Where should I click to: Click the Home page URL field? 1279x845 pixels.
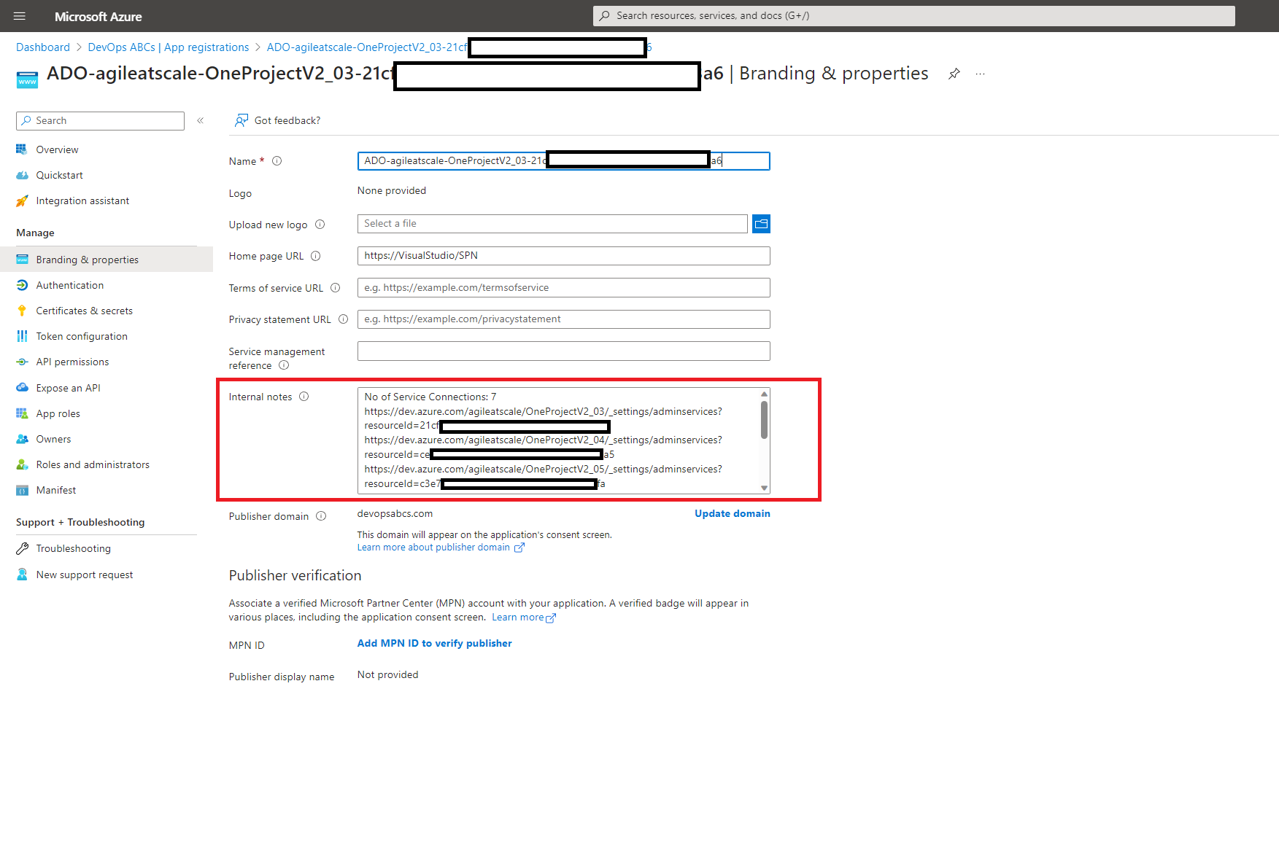[x=563, y=256]
